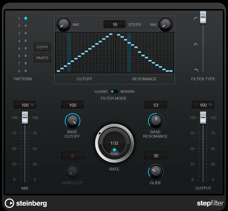Click the FILTER TYPE label
Image resolution: width=228 pixels, height=211 pixels.
(203, 79)
